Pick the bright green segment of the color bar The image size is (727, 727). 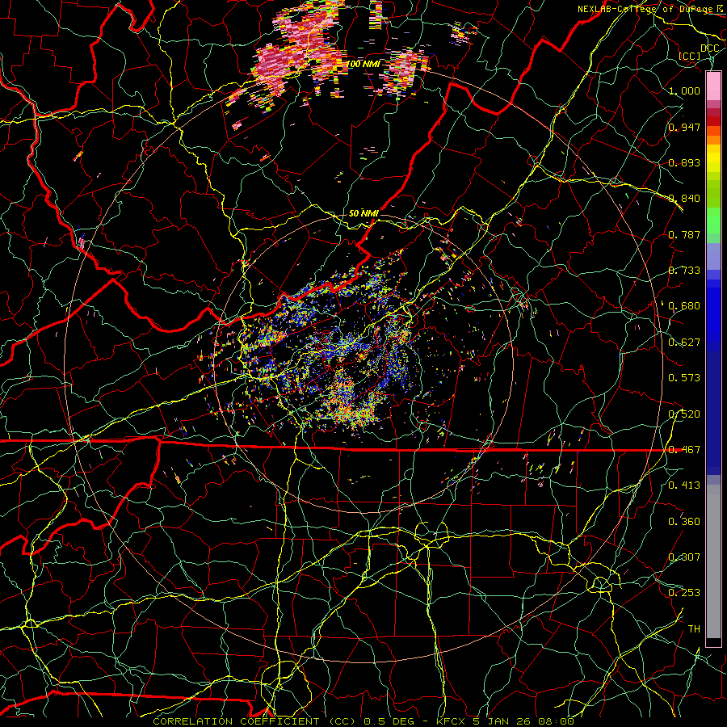pos(713,221)
